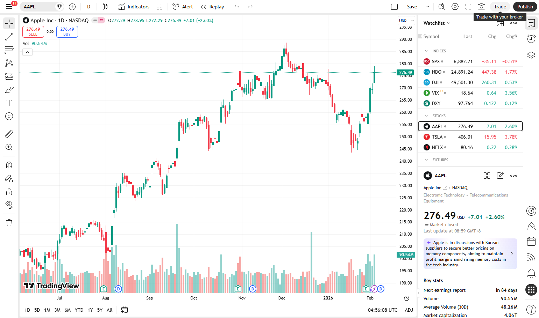Open the emoji icons tool
Viewport: 539px width, 318px height.
coord(9,116)
